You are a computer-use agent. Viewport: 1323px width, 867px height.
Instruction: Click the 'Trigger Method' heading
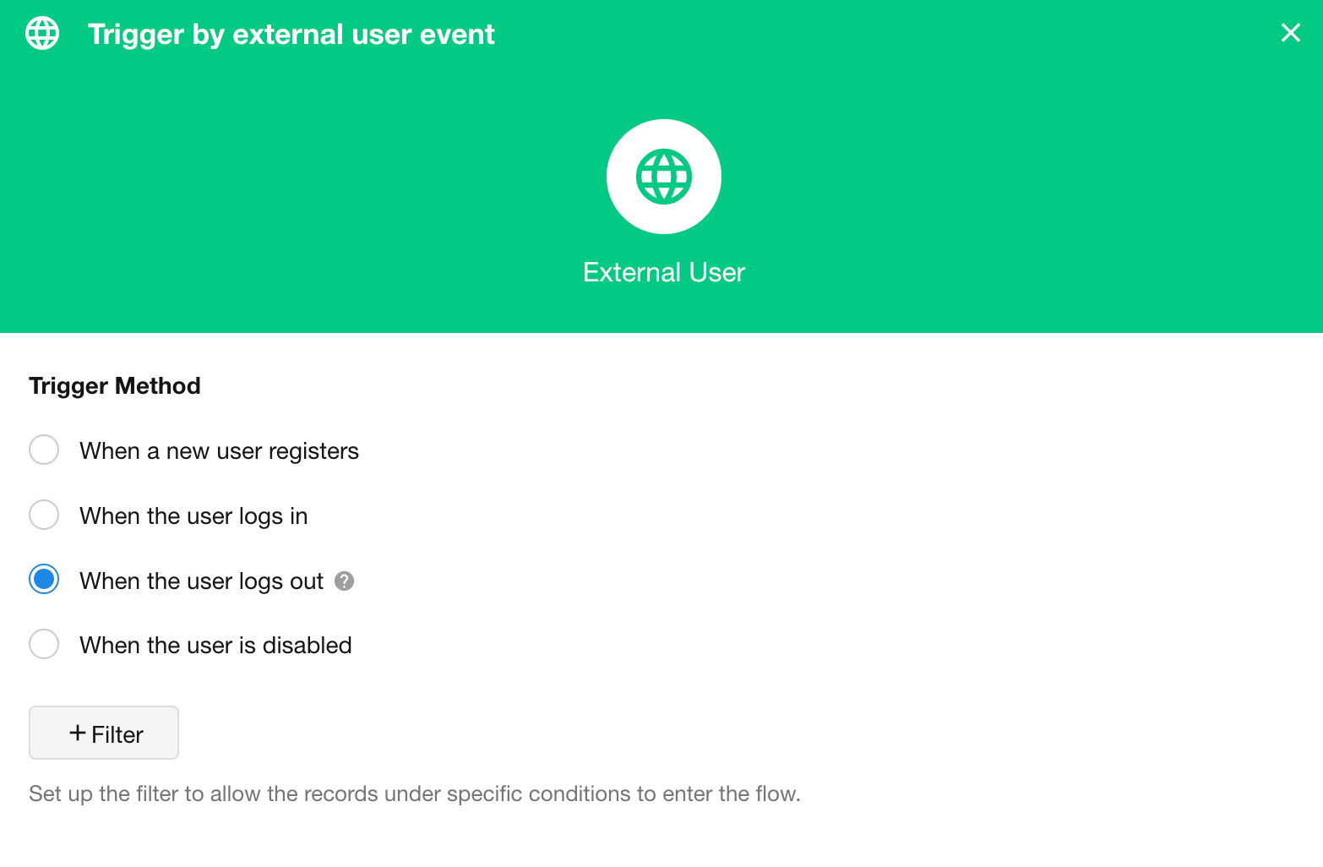click(x=115, y=386)
